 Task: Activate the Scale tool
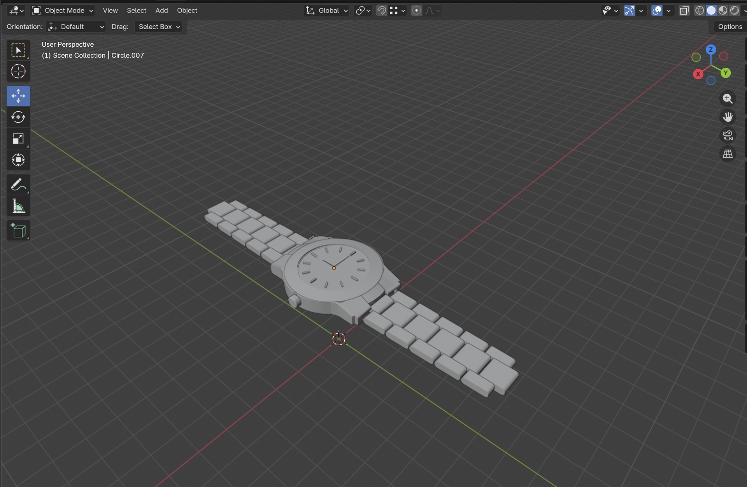(18, 138)
